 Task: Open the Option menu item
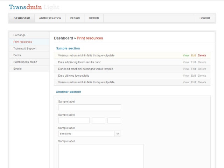point(94,19)
